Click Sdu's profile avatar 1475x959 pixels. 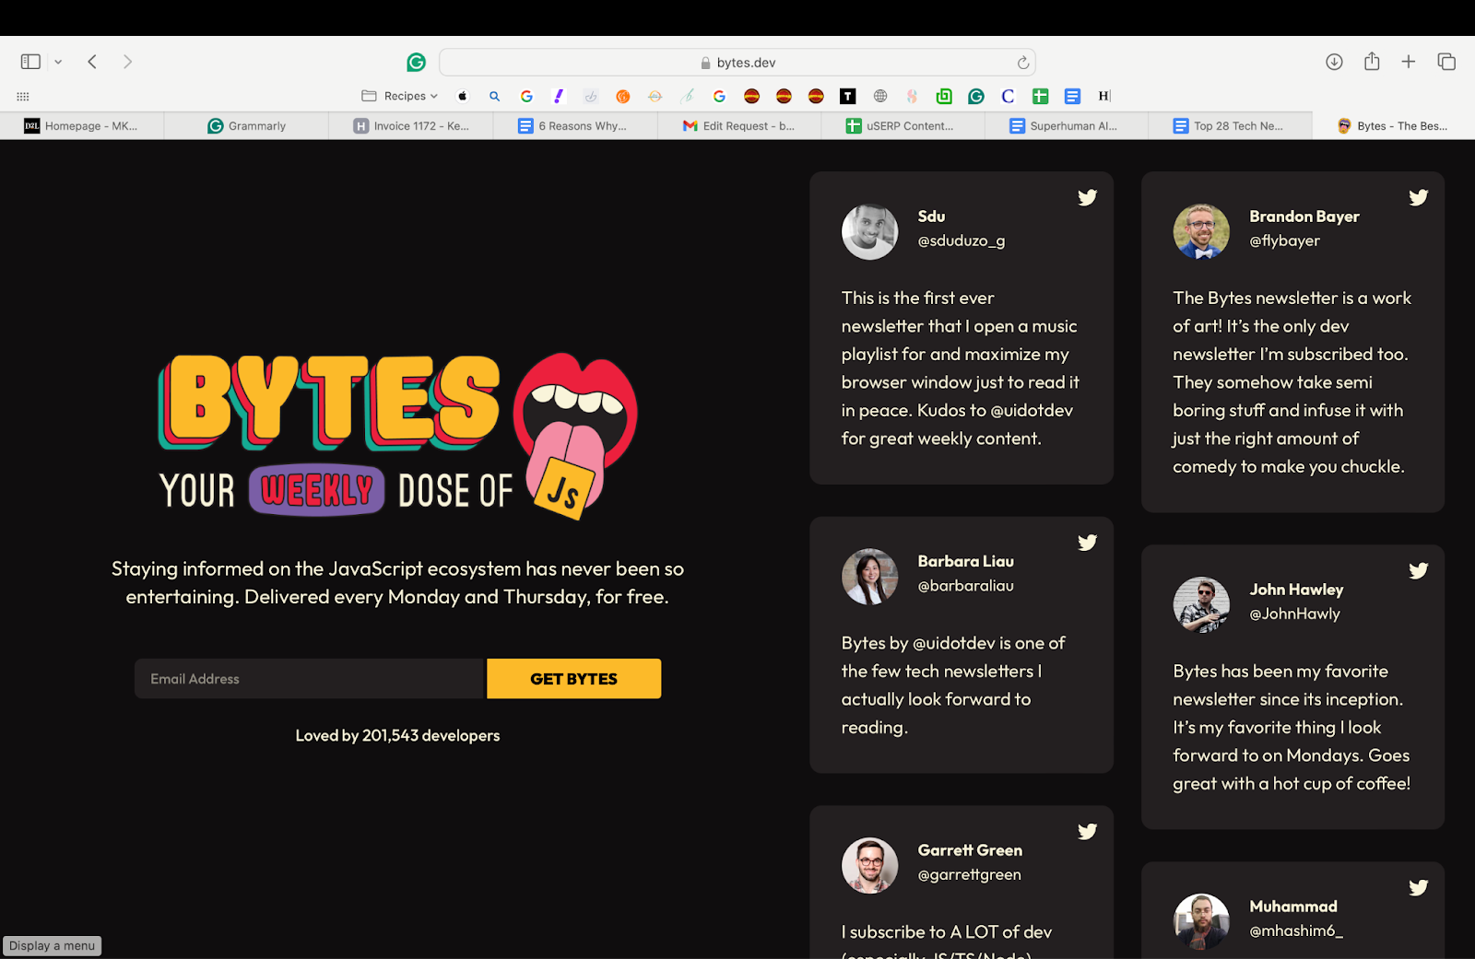click(869, 232)
